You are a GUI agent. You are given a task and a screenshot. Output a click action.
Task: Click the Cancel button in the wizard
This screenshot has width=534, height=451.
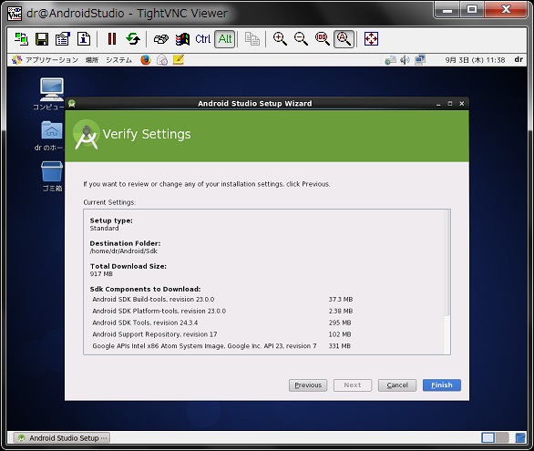click(x=397, y=385)
